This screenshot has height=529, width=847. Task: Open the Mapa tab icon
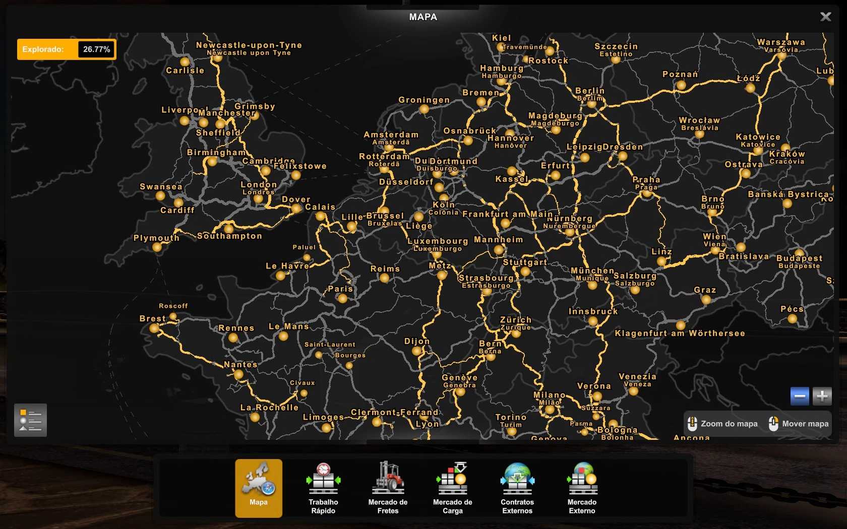coord(258,487)
